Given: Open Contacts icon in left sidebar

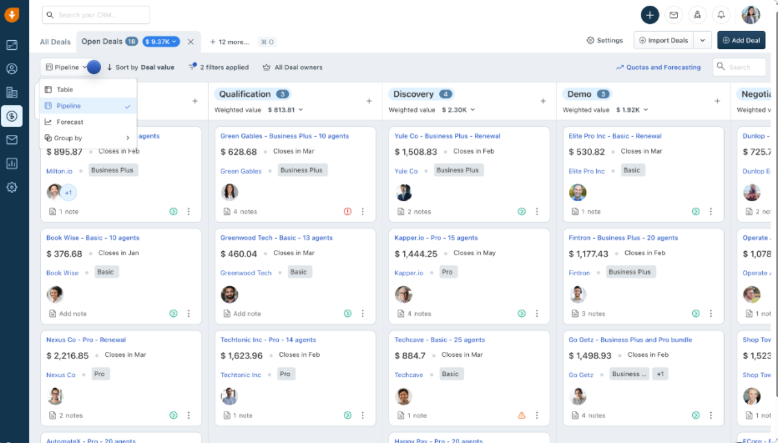Looking at the screenshot, I should [12, 68].
